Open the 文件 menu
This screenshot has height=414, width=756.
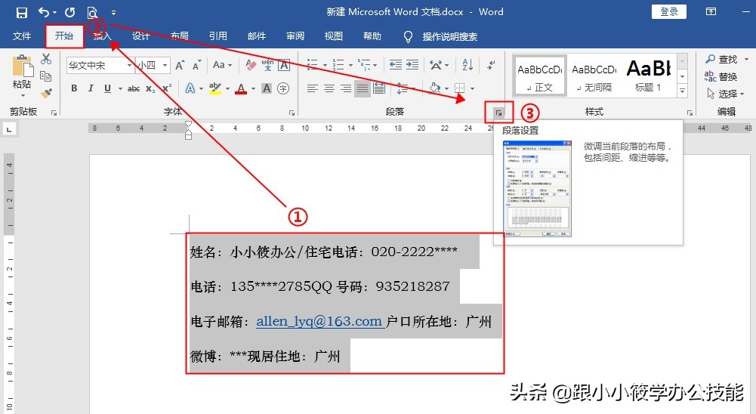22,36
